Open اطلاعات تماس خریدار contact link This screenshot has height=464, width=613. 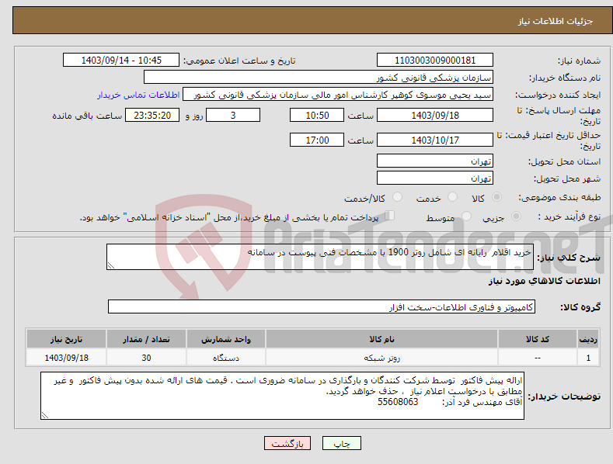point(138,95)
